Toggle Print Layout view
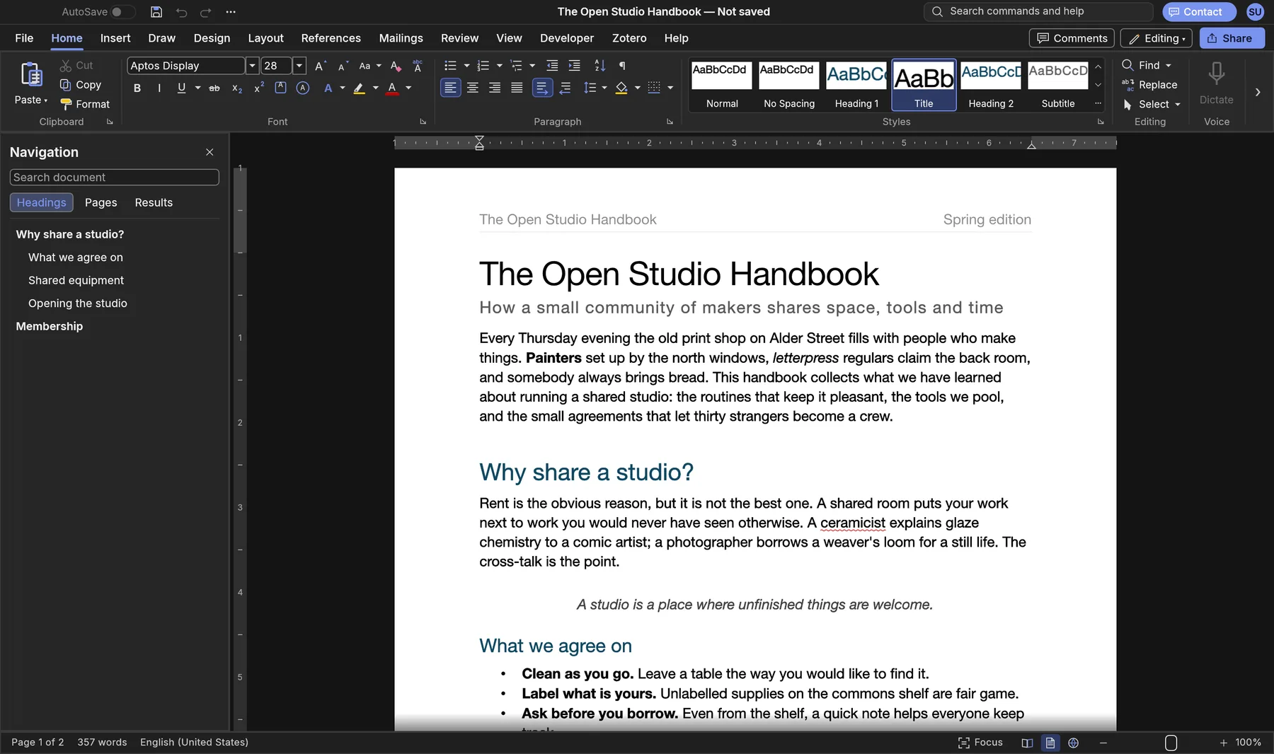Viewport: 1274px width, 754px height. (1050, 743)
